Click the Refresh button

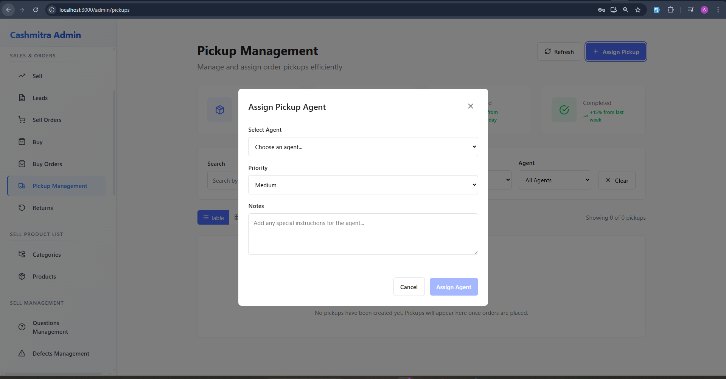click(x=559, y=52)
